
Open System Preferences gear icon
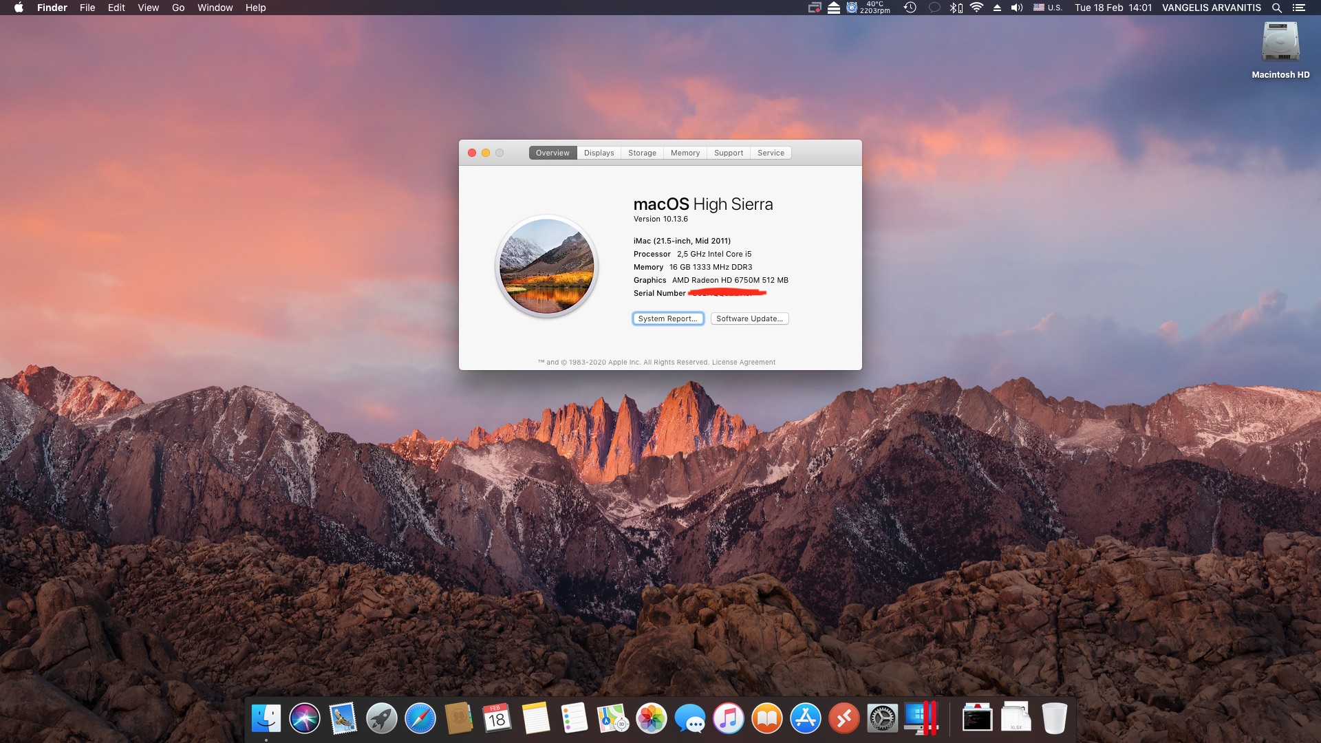883,719
